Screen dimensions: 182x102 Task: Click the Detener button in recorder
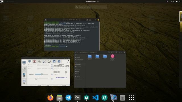click(x=39, y=85)
